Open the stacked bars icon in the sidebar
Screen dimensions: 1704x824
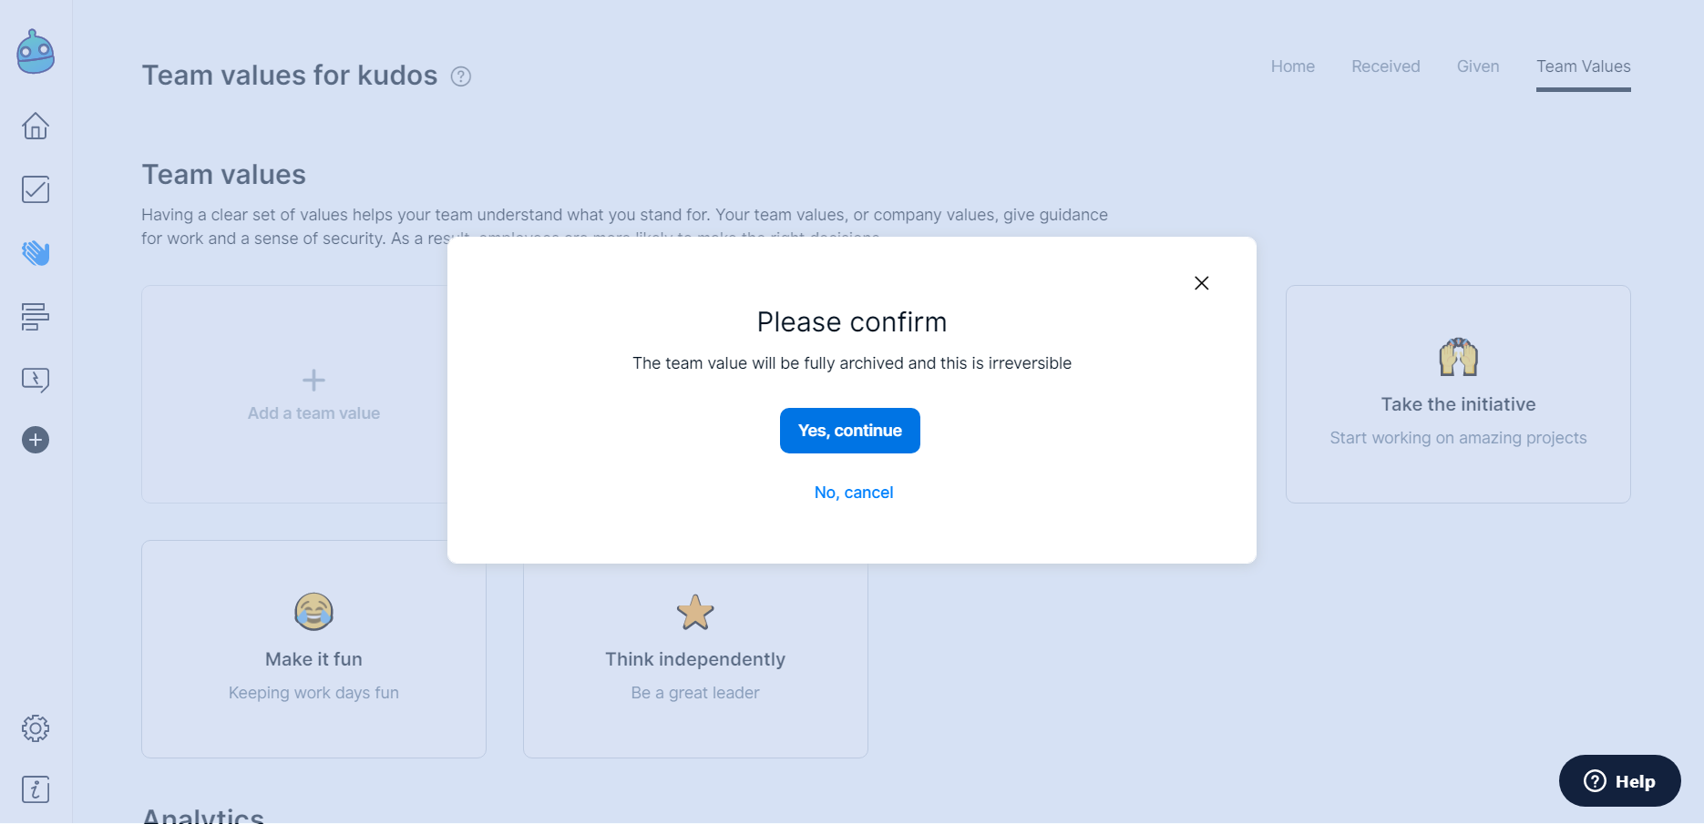click(x=36, y=317)
